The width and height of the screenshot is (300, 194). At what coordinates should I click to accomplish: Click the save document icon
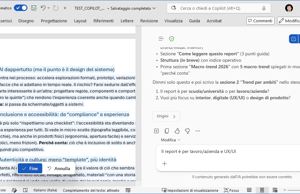click(x=34, y=8)
